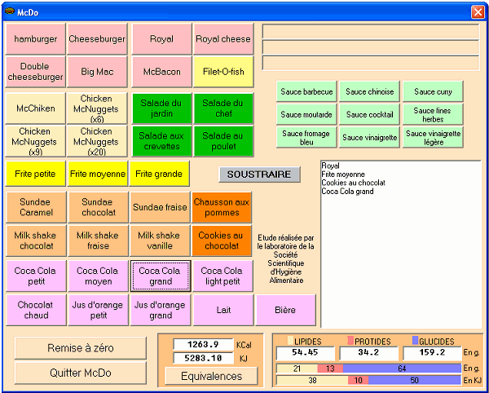
Task: Select Sauce fines herbes
Action: (433, 114)
